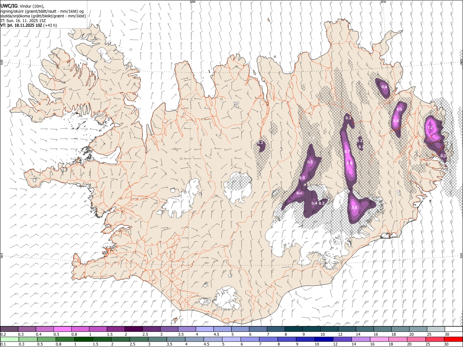Click the '(+43 h)' forecast offset text
463x347 pixels.
pos(50,25)
